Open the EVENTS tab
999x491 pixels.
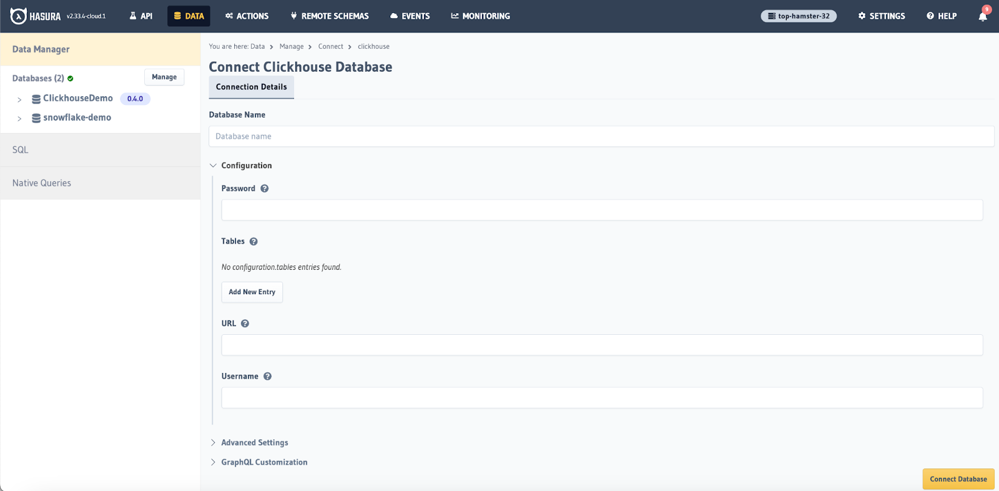click(410, 16)
